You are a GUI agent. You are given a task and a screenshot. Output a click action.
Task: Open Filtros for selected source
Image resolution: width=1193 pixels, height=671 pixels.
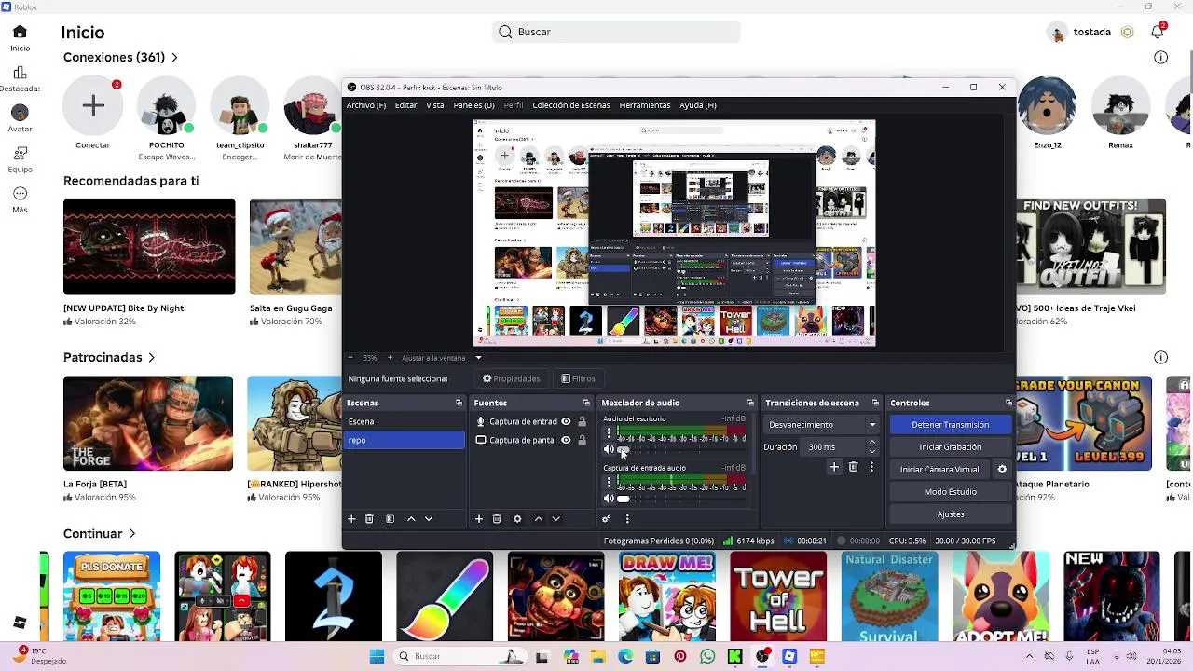pyautogui.click(x=578, y=378)
